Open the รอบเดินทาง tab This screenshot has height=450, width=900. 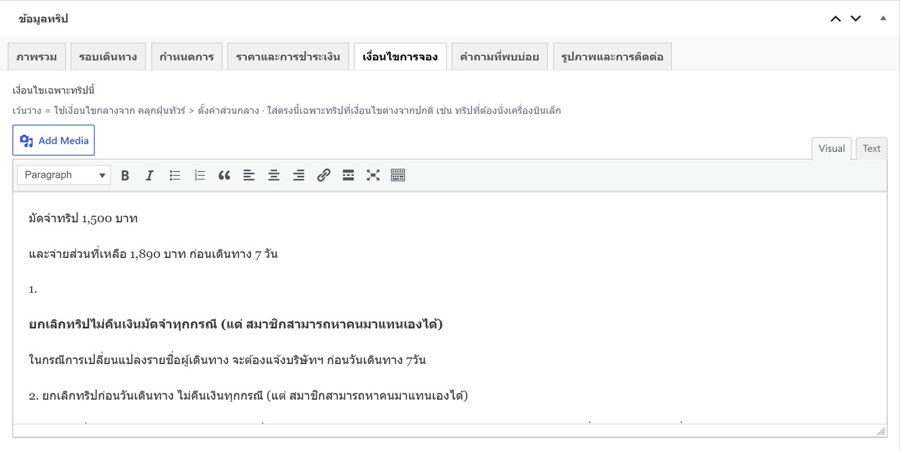tap(108, 57)
